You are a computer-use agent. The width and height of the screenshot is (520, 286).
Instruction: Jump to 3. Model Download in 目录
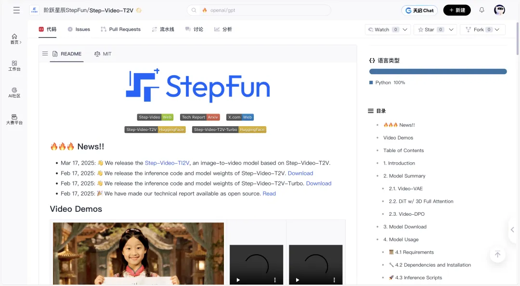pyautogui.click(x=405, y=227)
